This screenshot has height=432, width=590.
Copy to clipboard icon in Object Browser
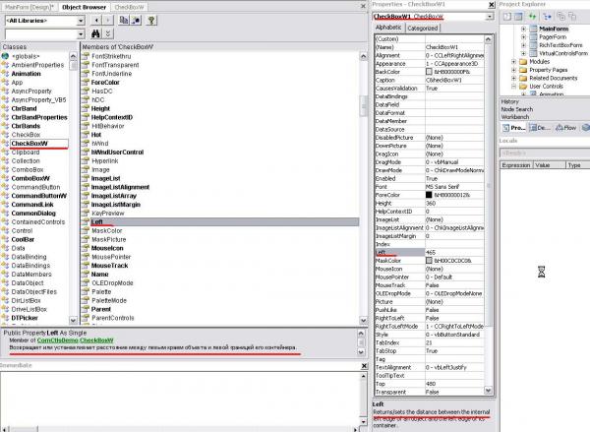tap(124, 21)
